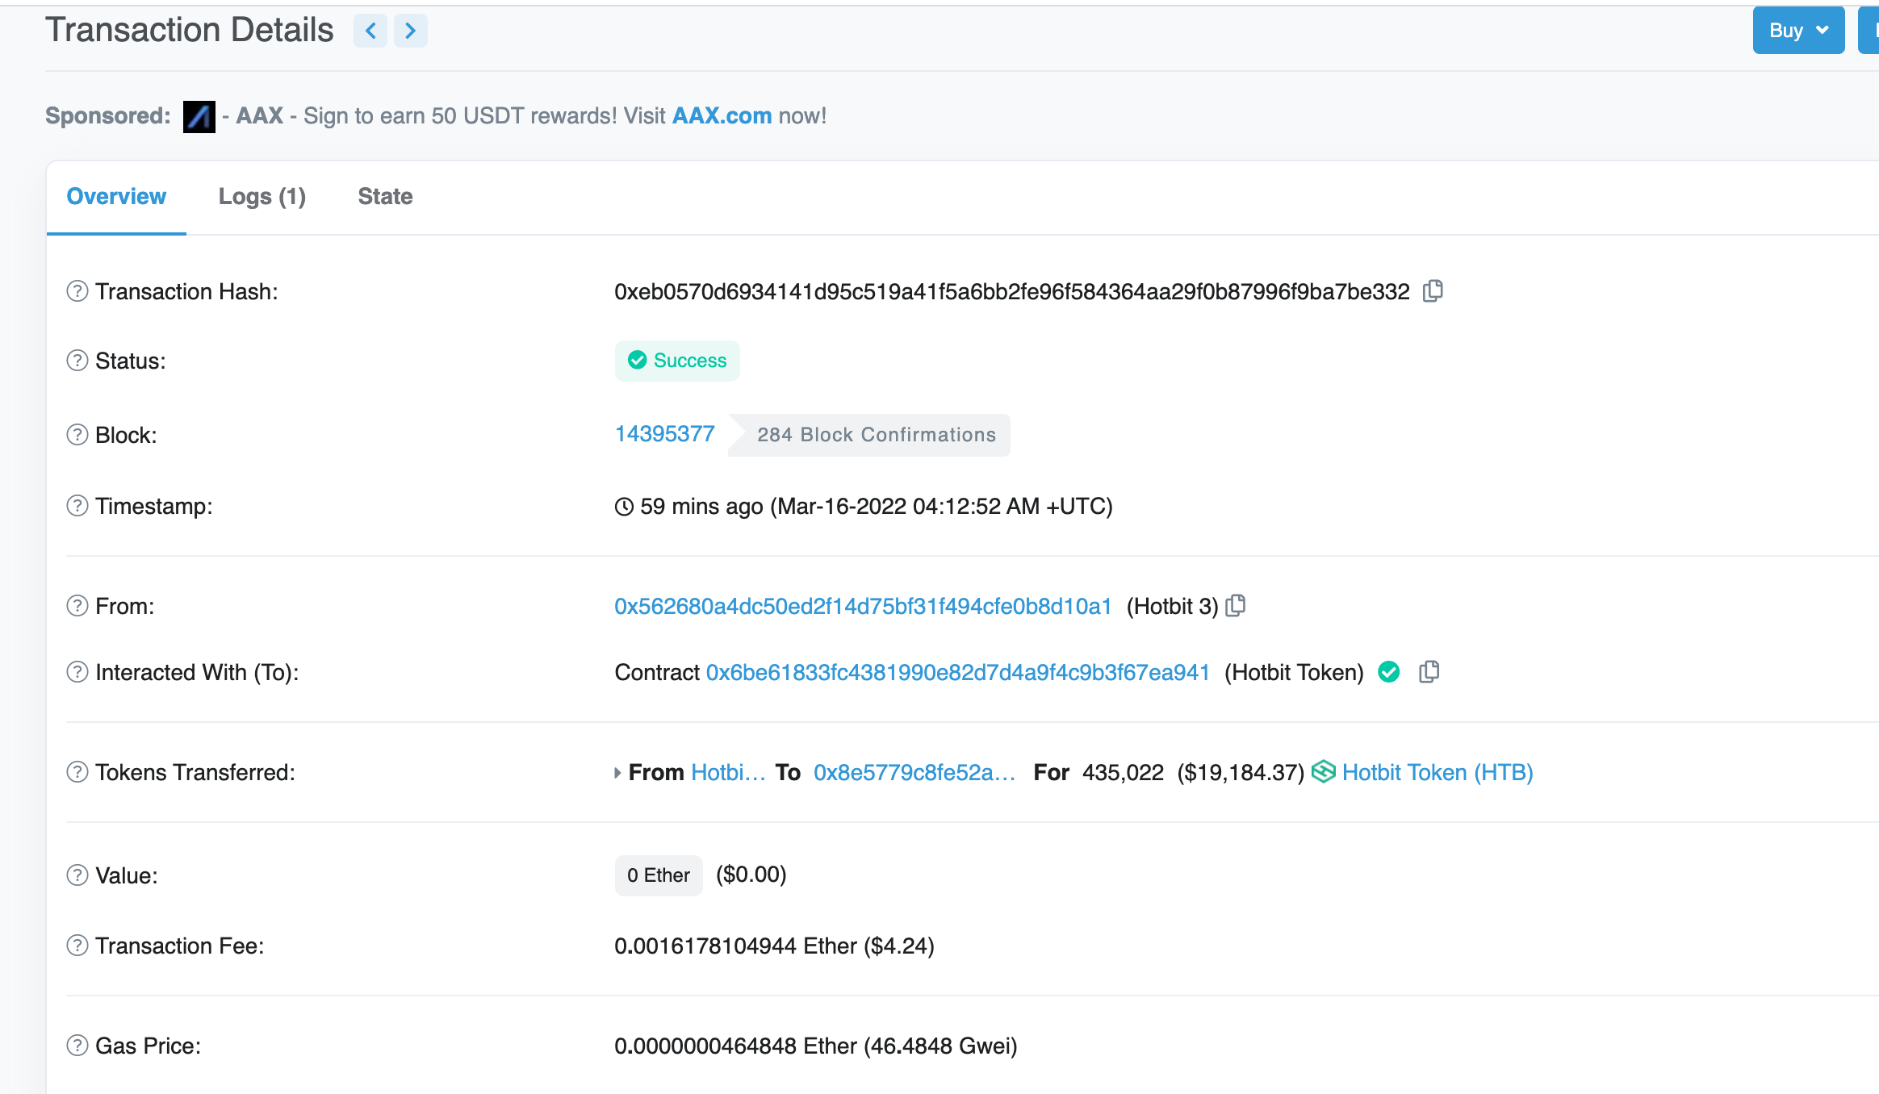Go to previous transaction with left arrow
This screenshot has height=1094, width=1879.
coord(370,31)
